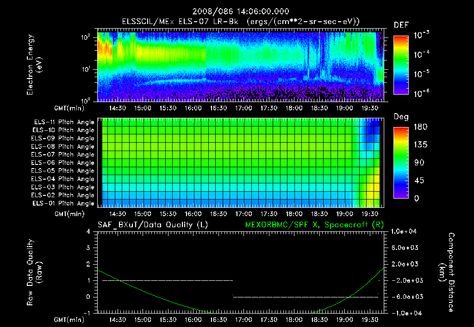Click the 3 tick on the Raw Data Quality axis
This screenshot has width=474, height=327.
(x=88, y=248)
